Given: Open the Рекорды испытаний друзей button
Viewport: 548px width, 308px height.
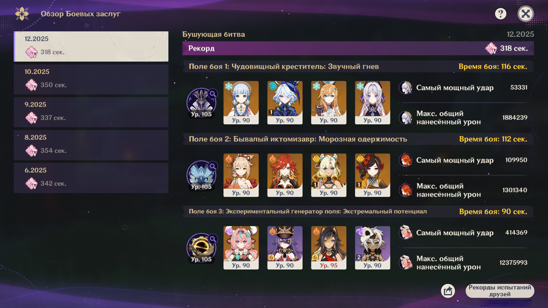Looking at the screenshot, I should pos(500,291).
